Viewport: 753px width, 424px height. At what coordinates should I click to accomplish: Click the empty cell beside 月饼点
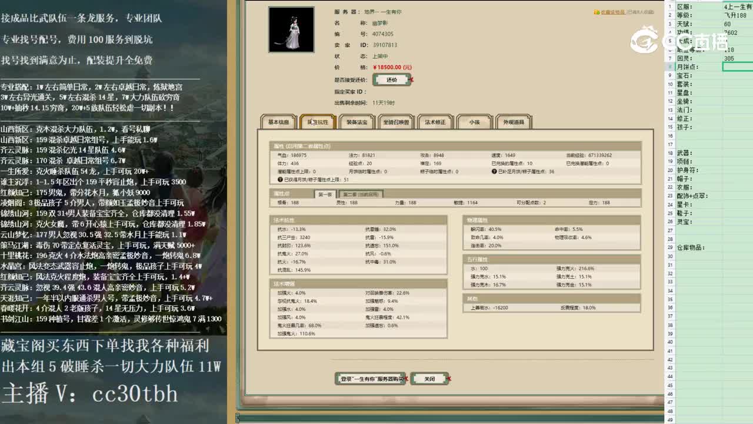[x=738, y=67]
